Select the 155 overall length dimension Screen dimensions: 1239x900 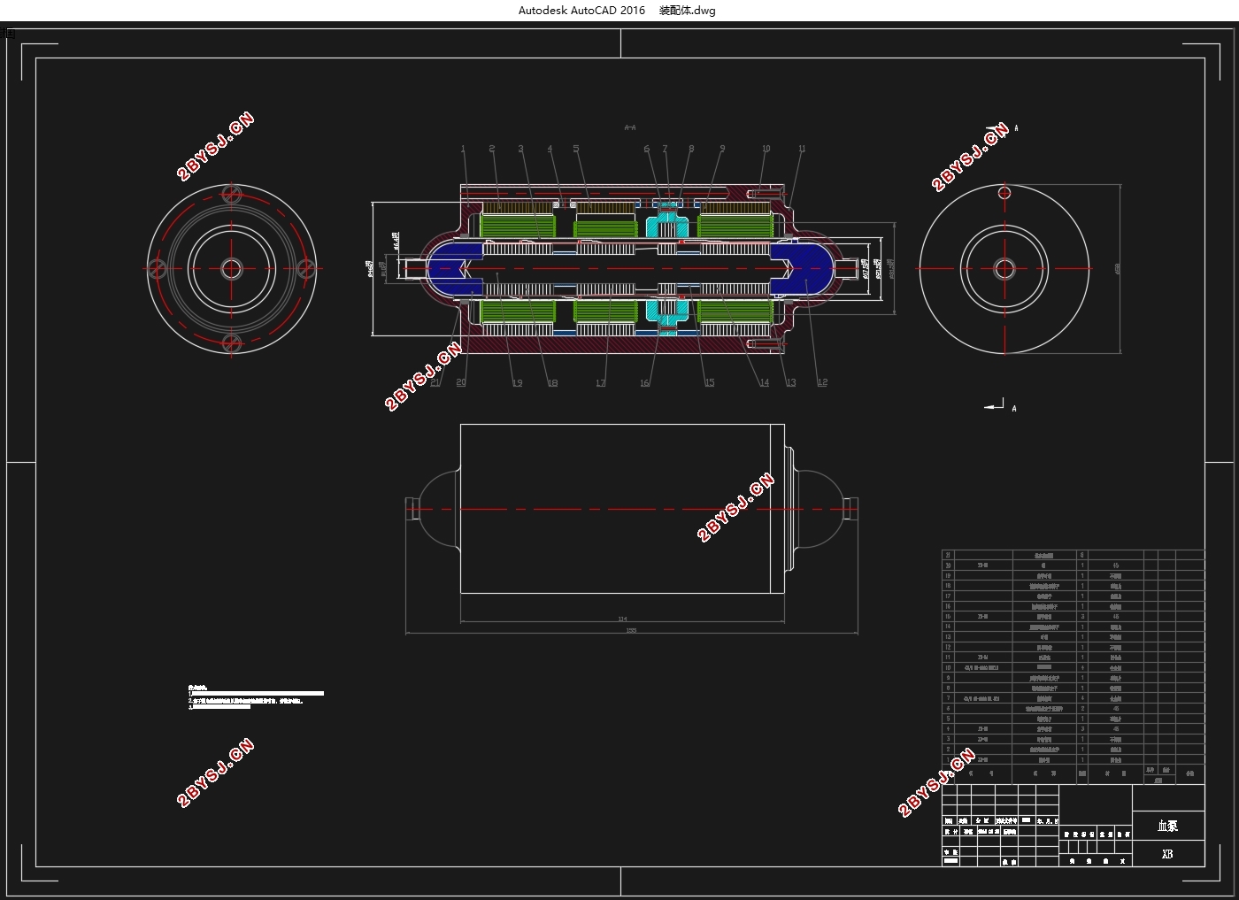point(631,630)
